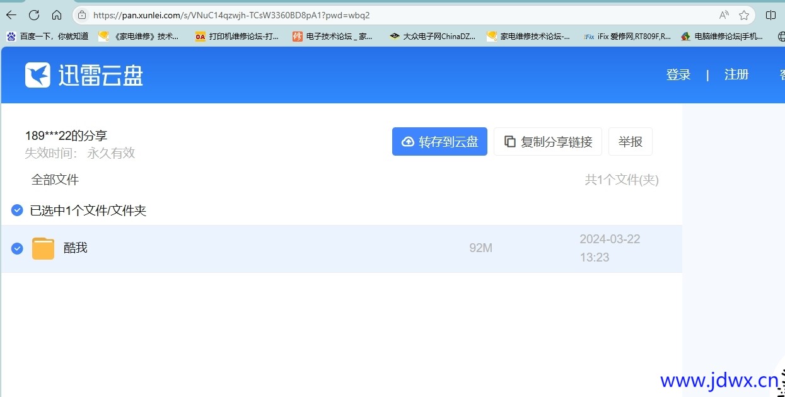Click the 酷我 folder icon
The height and width of the screenshot is (397, 785).
pyautogui.click(x=44, y=248)
